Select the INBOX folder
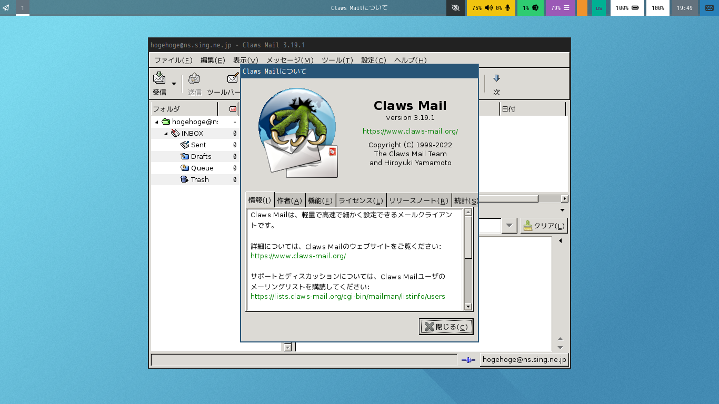Viewport: 719px width, 404px height. (x=192, y=133)
